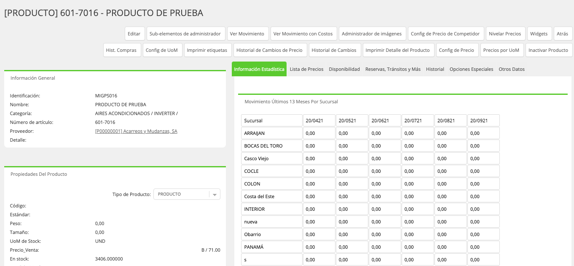Click the 20/0921 column header

tap(483, 121)
